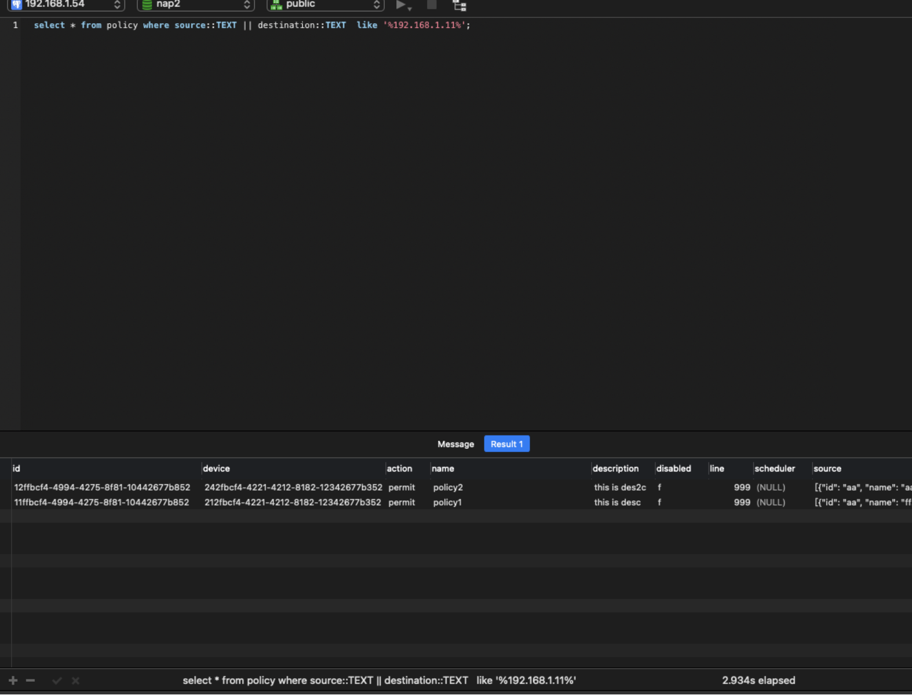
Task: Select device cell 212fbcf4-4221-4212-8182-12342677b352
Action: 293,503
